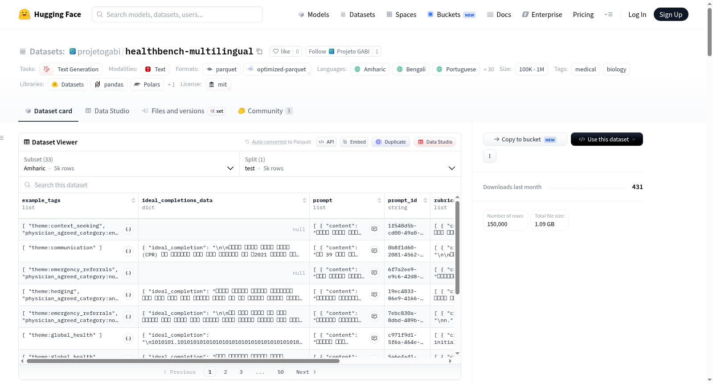Click the table horizontal scrollbar
The width and height of the screenshot is (713, 384).
point(183,361)
